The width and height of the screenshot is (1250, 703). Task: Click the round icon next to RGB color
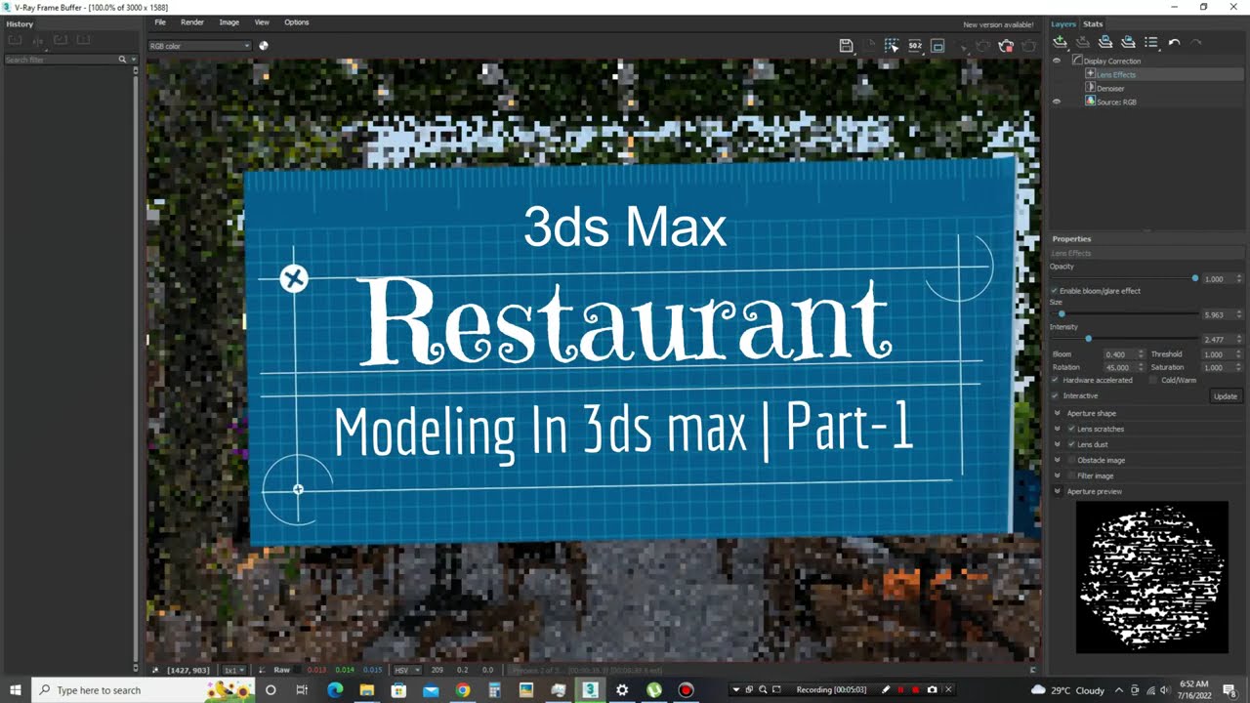(264, 45)
